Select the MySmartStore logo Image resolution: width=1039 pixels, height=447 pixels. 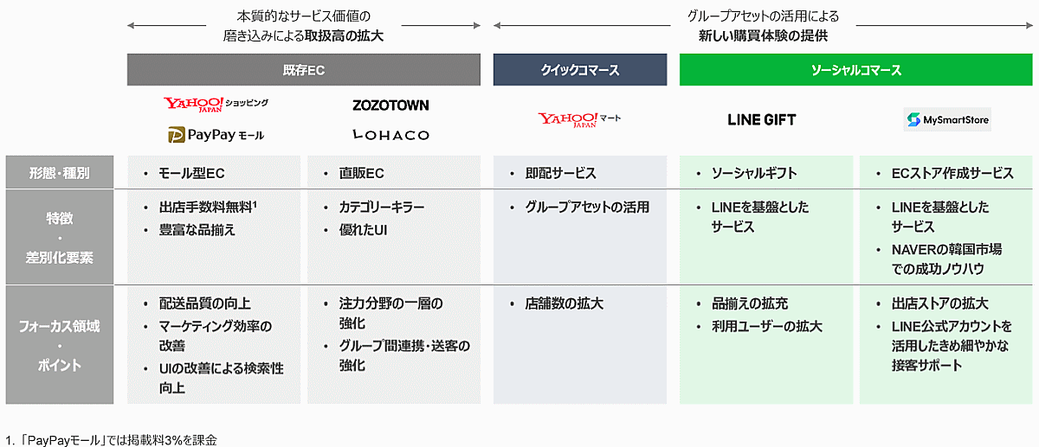click(947, 119)
